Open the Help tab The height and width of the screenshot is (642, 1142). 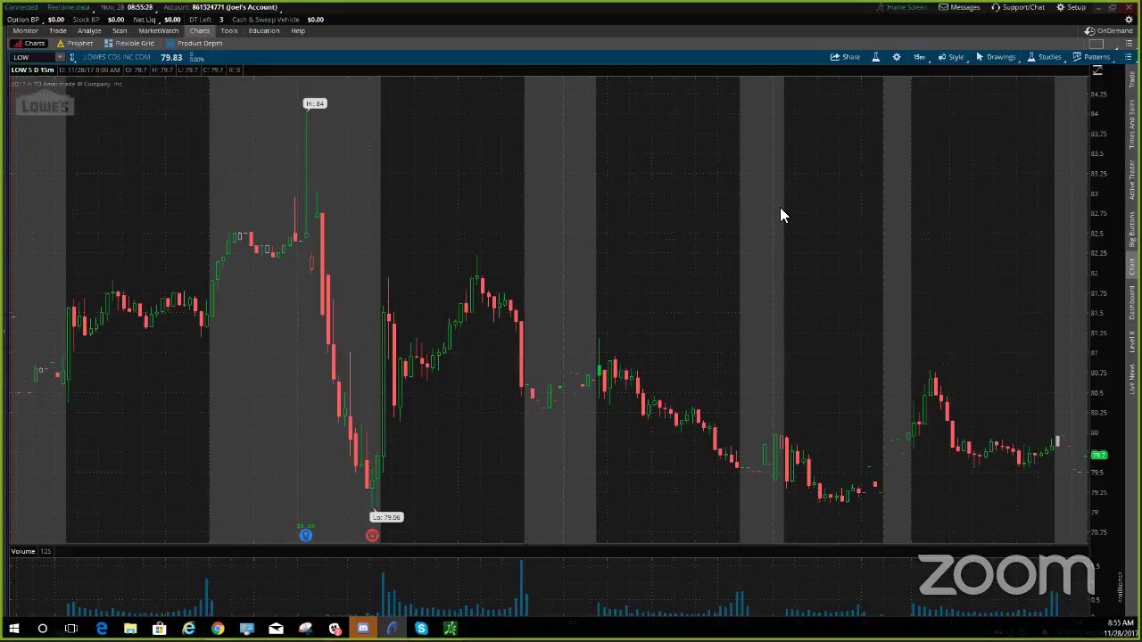tap(298, 30)
